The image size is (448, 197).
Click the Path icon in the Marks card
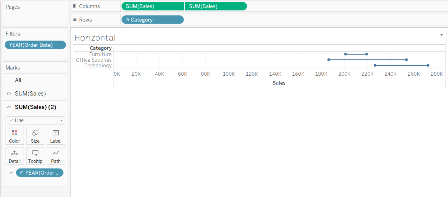(56, 156)
